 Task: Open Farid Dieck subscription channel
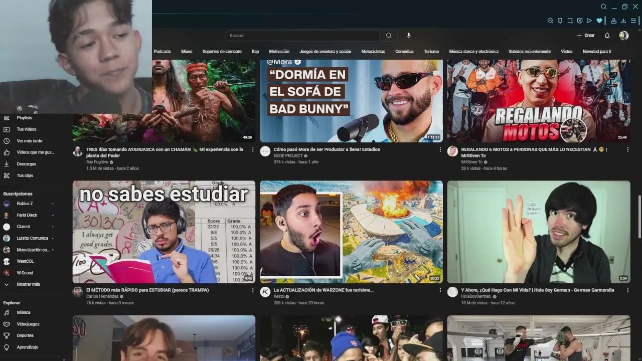point(27,215)
